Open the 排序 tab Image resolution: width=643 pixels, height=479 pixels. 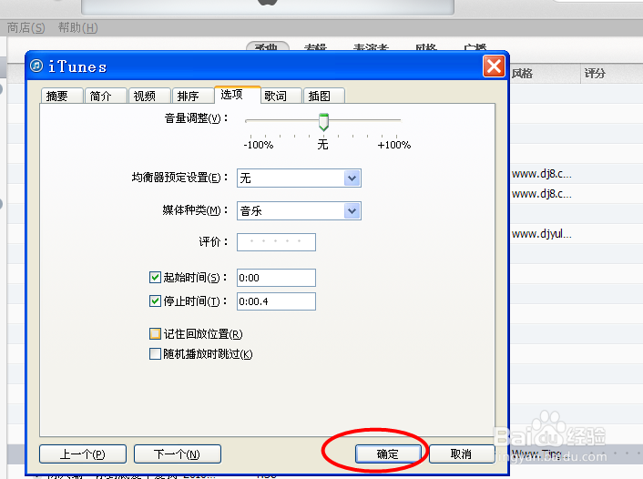click(193, 96)
